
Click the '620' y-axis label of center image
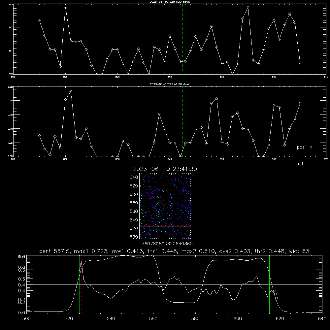134,186
